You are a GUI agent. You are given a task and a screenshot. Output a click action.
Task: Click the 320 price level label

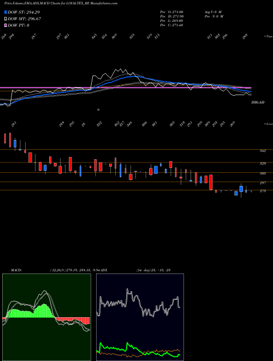(263, 163)
